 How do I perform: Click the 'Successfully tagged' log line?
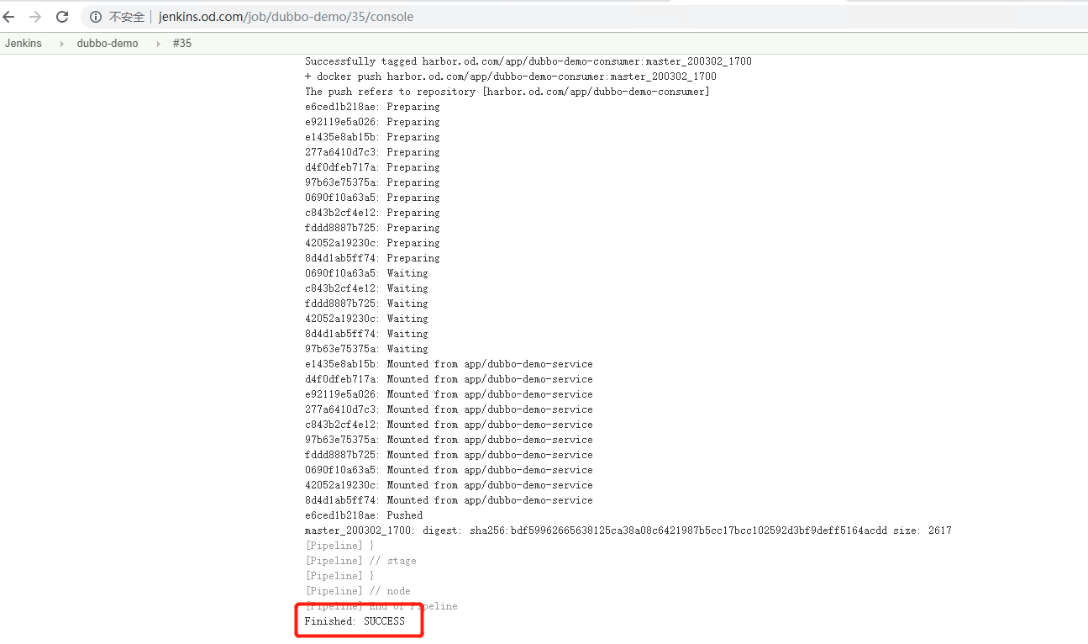528,61
